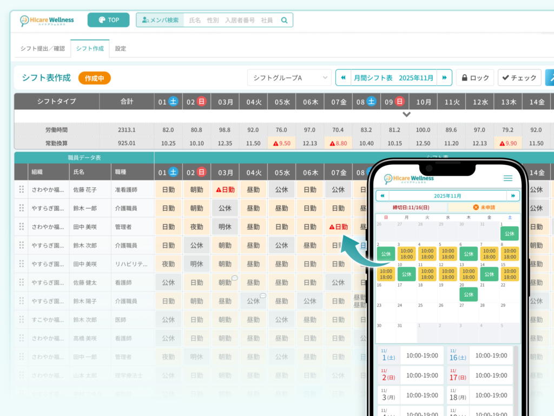Open the phone hamburger menu
This screenshot has width=554, height=416.
(x=507, y=178)
